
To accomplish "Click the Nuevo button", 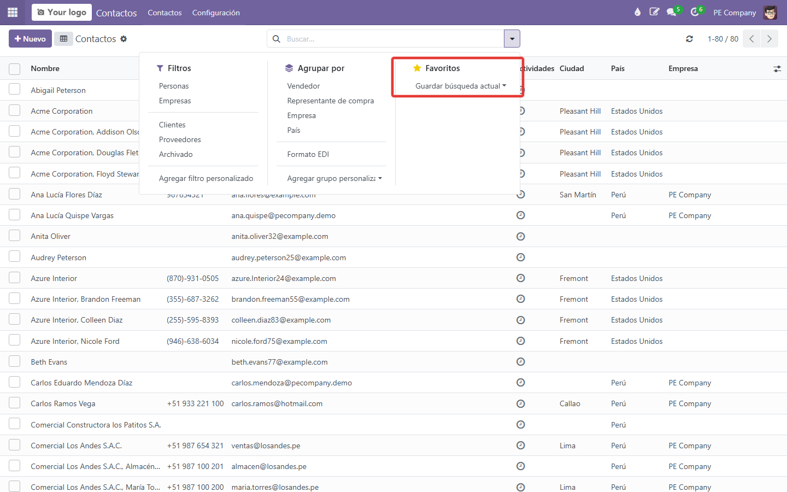I will [x=31, y=39].
